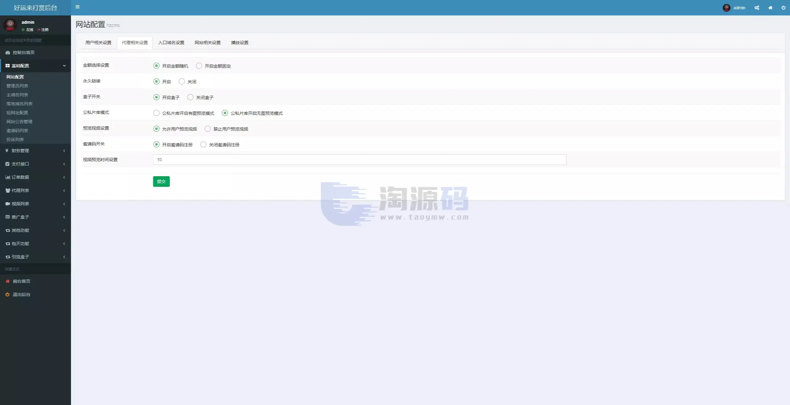Open the settings gears icon in header
Screen dimensions: 790x405
click(x=757, y=8)
